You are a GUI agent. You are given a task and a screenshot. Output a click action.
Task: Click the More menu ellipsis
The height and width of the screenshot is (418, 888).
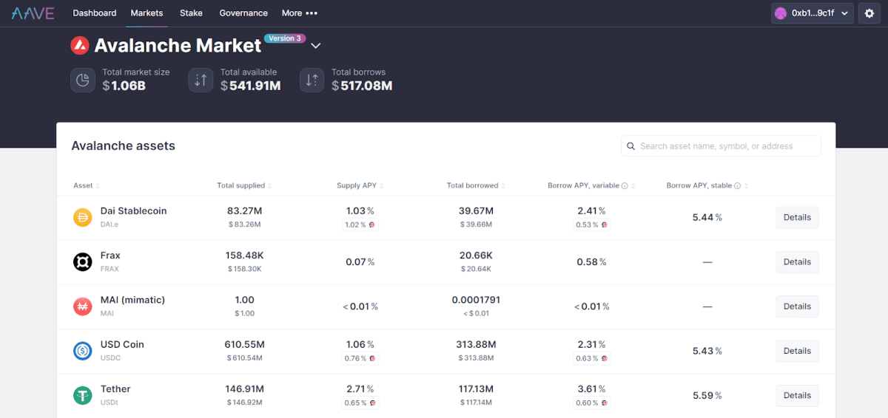tap(312, 13)
